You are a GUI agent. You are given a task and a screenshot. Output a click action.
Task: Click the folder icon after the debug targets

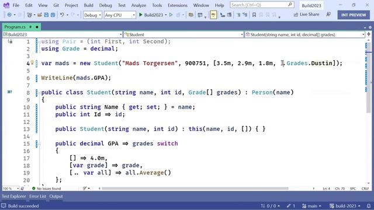pyautogui.click(x=191, y=15)
